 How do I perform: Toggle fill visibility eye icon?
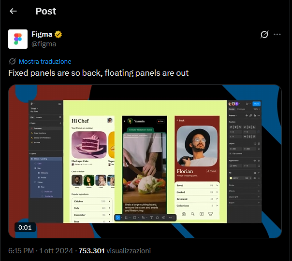[x=255, y=178]
